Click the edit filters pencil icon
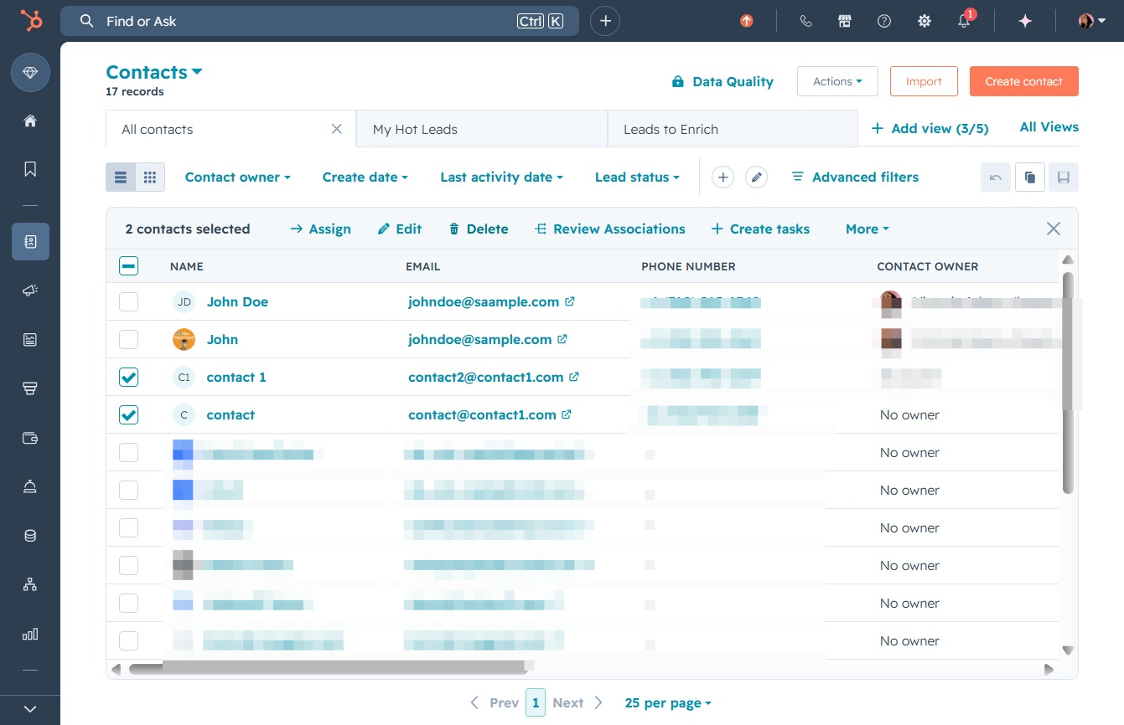Image resolution: width=1124 pixels, height=725 pixels. (756, 177)
